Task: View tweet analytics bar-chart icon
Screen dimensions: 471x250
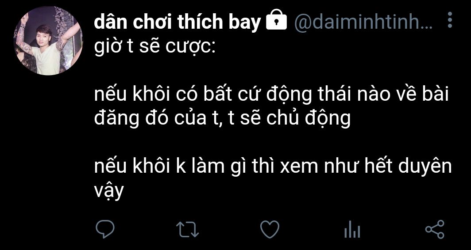Action: (x=352, y=230)
